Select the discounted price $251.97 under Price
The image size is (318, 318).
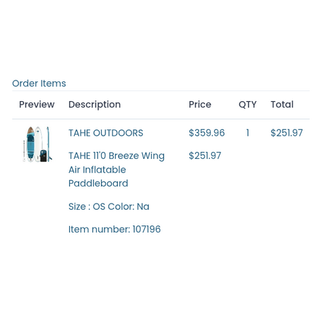(205, 155)
